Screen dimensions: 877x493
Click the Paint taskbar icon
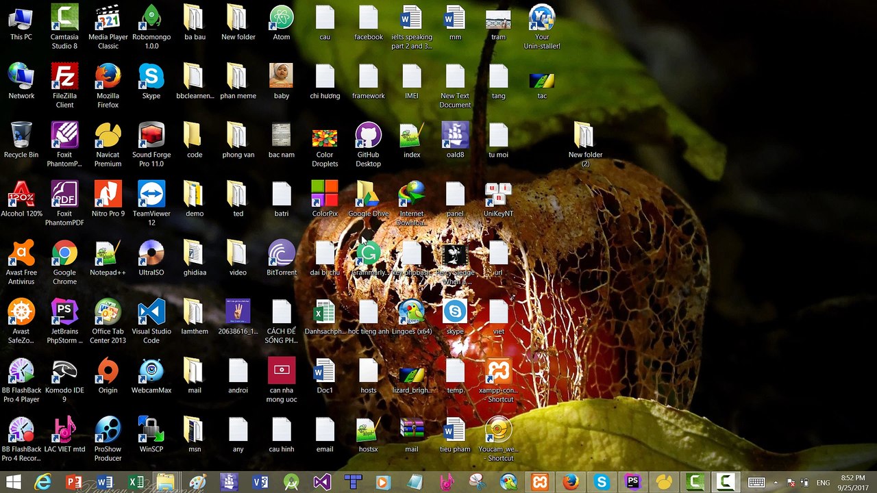pos(197,482)
